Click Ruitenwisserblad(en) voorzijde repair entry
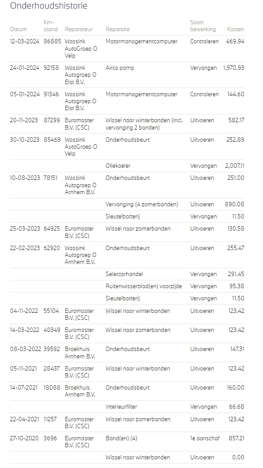The width and height of the screenshot is (263, 468). [144, 286]
